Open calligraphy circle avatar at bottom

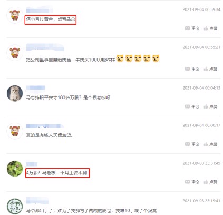[x=15, y=207]
